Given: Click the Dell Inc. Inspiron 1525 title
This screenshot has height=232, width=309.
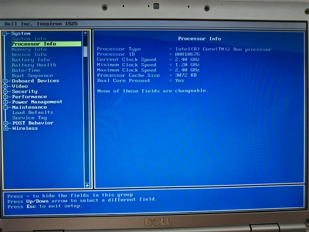Looking at the screenshot, I should point(41,24).
